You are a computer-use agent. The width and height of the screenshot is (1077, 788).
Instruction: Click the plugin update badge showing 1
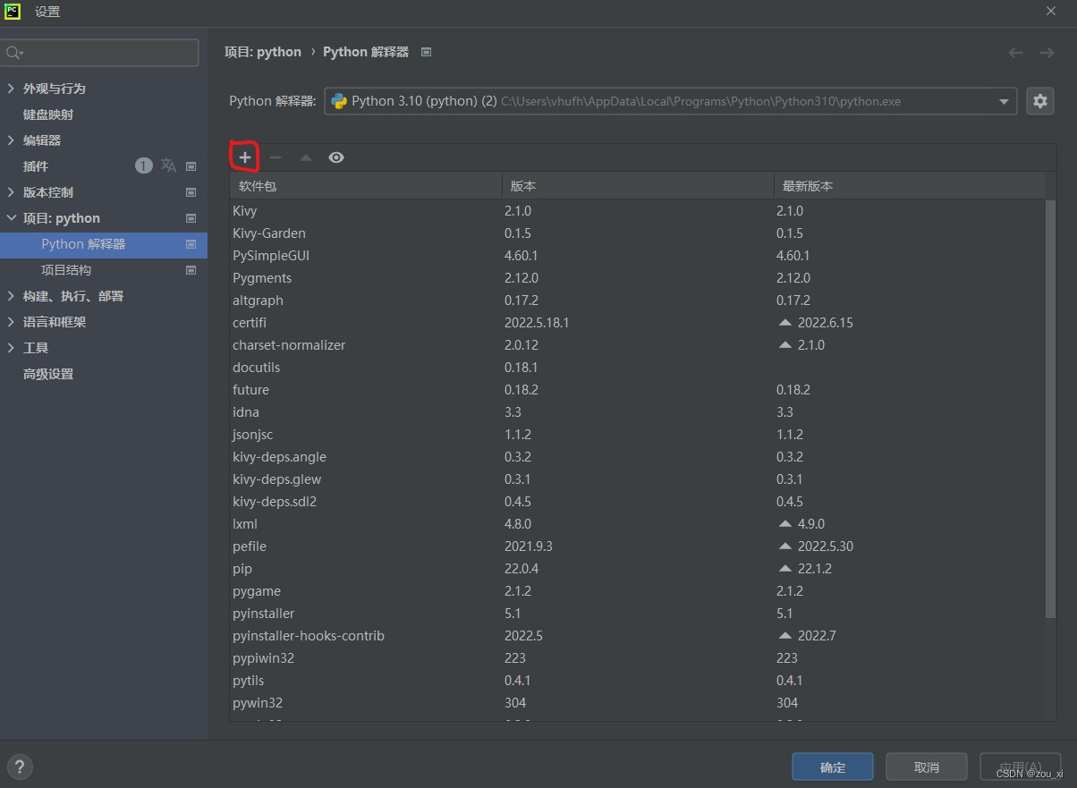point(143,165)
